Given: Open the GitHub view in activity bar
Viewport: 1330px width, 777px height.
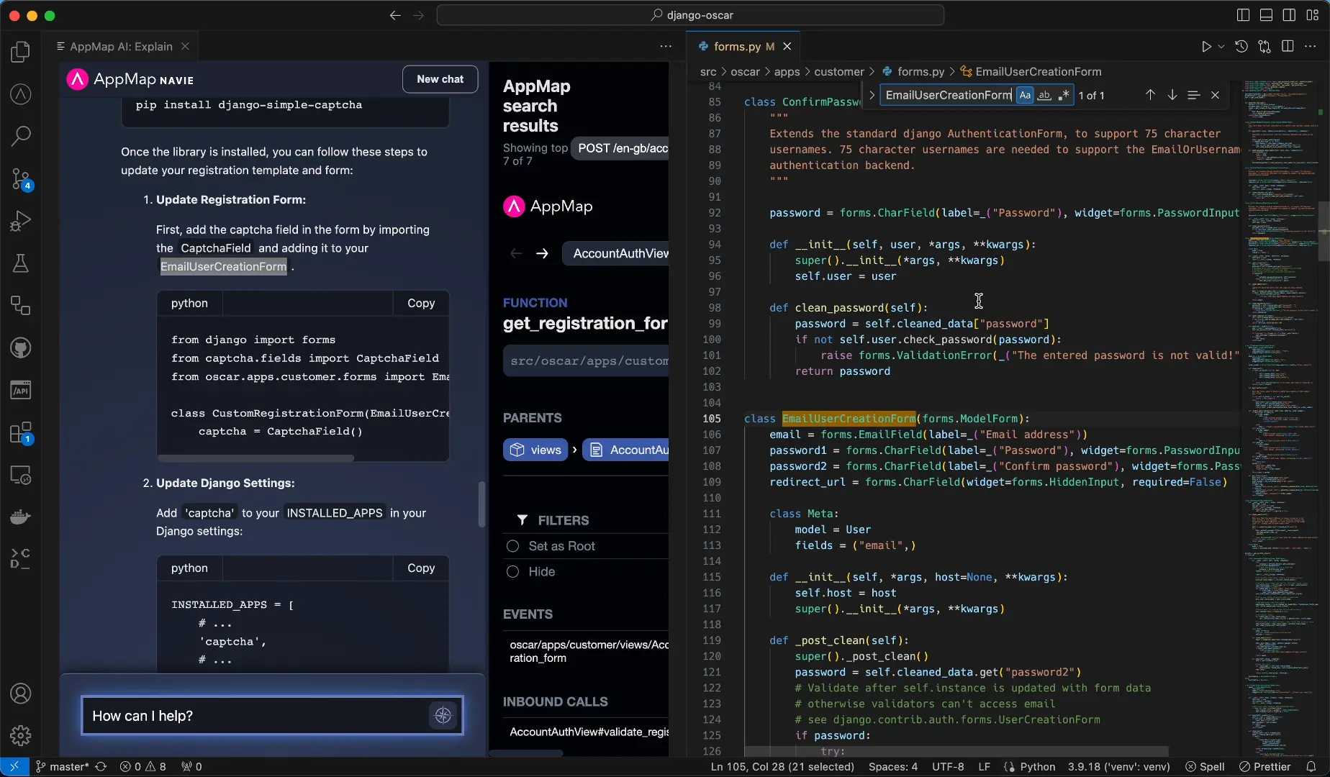Looking at the screenshot, I should [x=21, y=348].
